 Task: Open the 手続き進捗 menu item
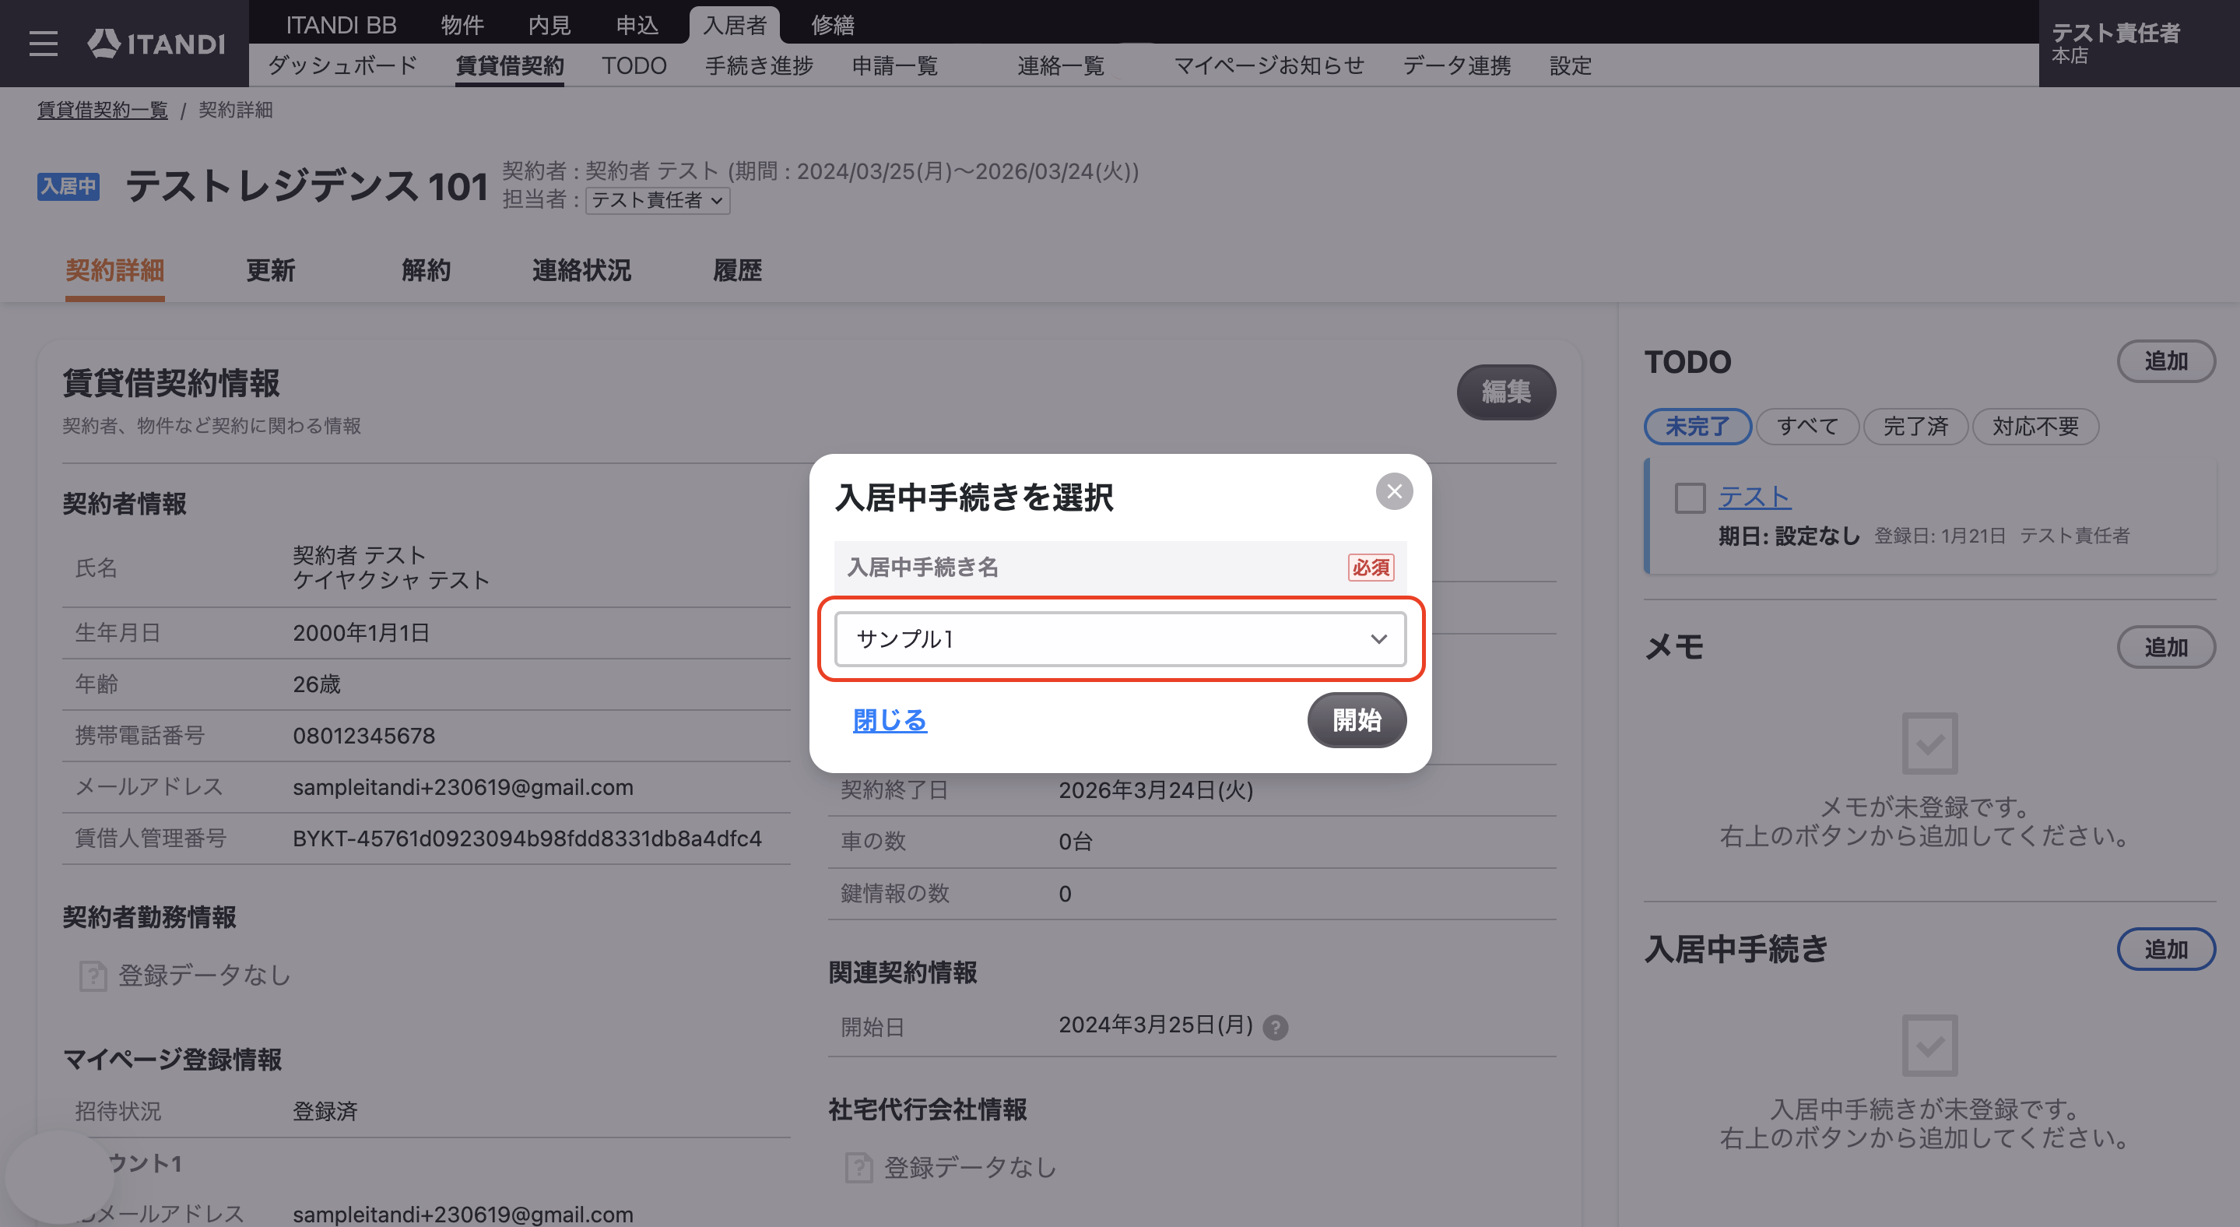759,65
